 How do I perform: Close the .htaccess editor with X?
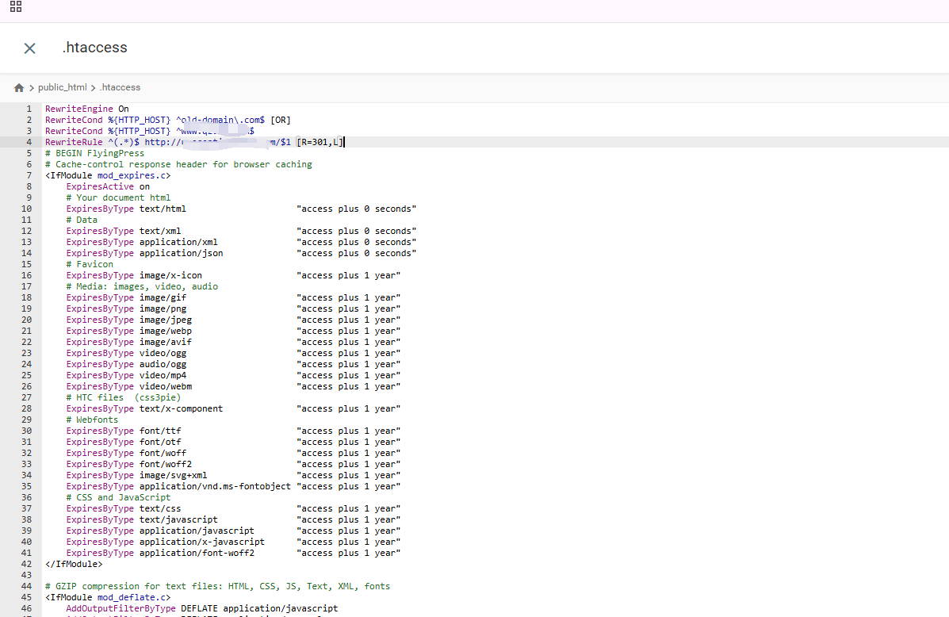pos(29,48)
